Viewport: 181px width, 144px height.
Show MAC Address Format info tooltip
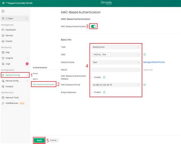coord(144,85)
